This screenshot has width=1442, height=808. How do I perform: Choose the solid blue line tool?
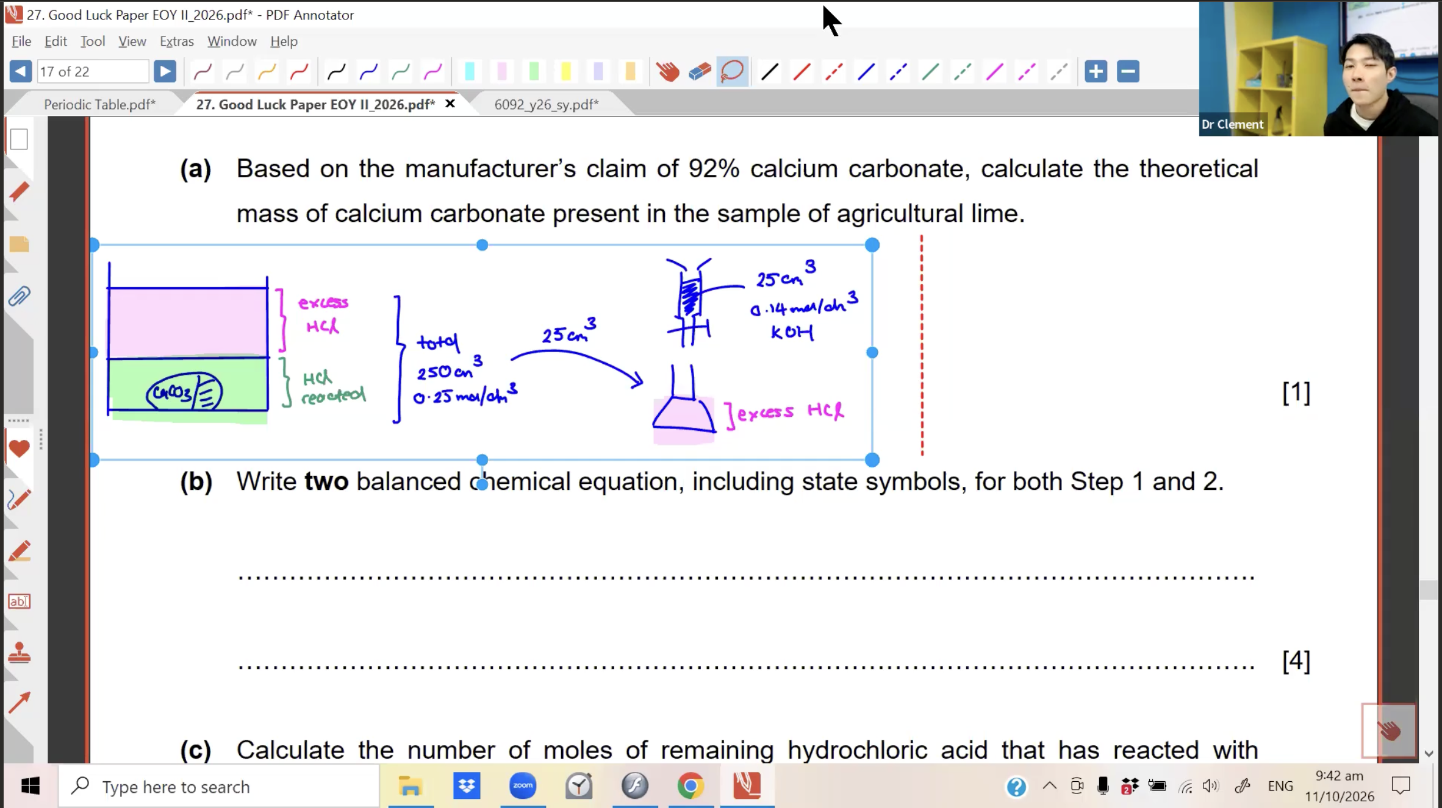[x=866, y=72]
